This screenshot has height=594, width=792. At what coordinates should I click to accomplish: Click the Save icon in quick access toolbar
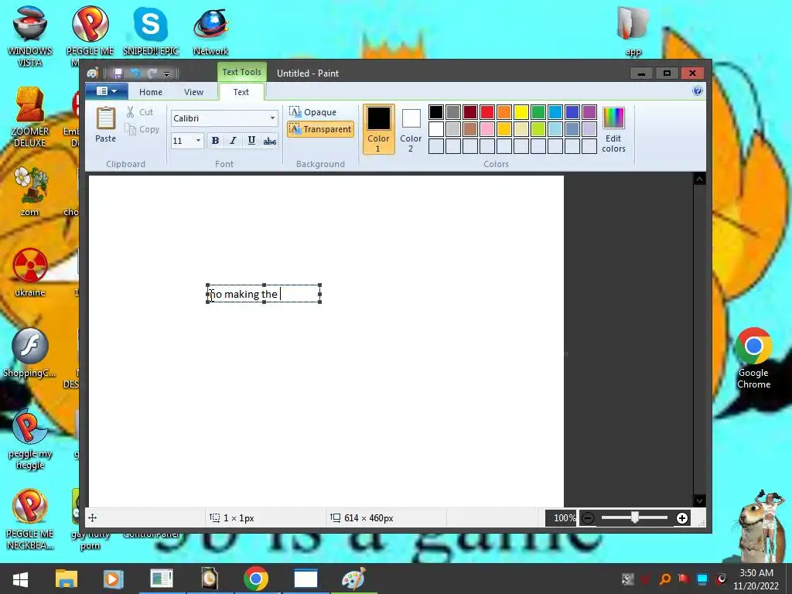118,73
